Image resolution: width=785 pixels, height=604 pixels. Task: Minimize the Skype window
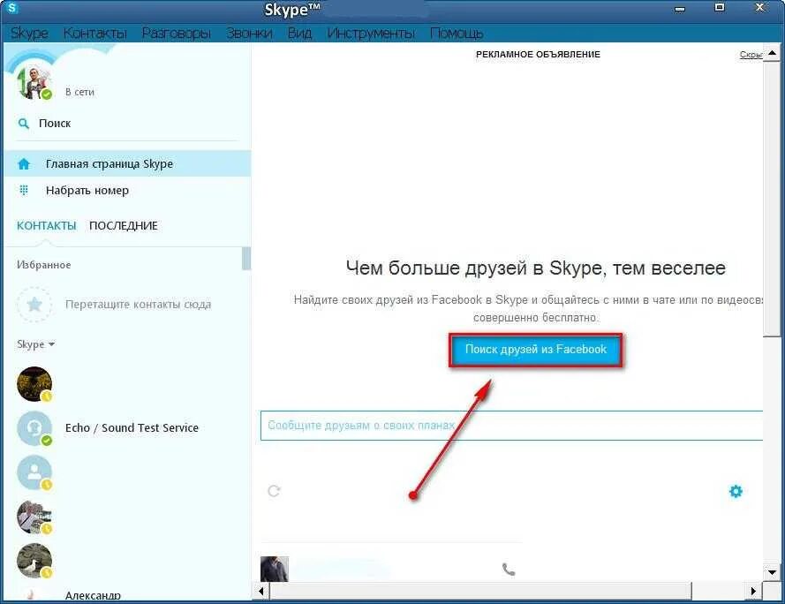point(679,8)
